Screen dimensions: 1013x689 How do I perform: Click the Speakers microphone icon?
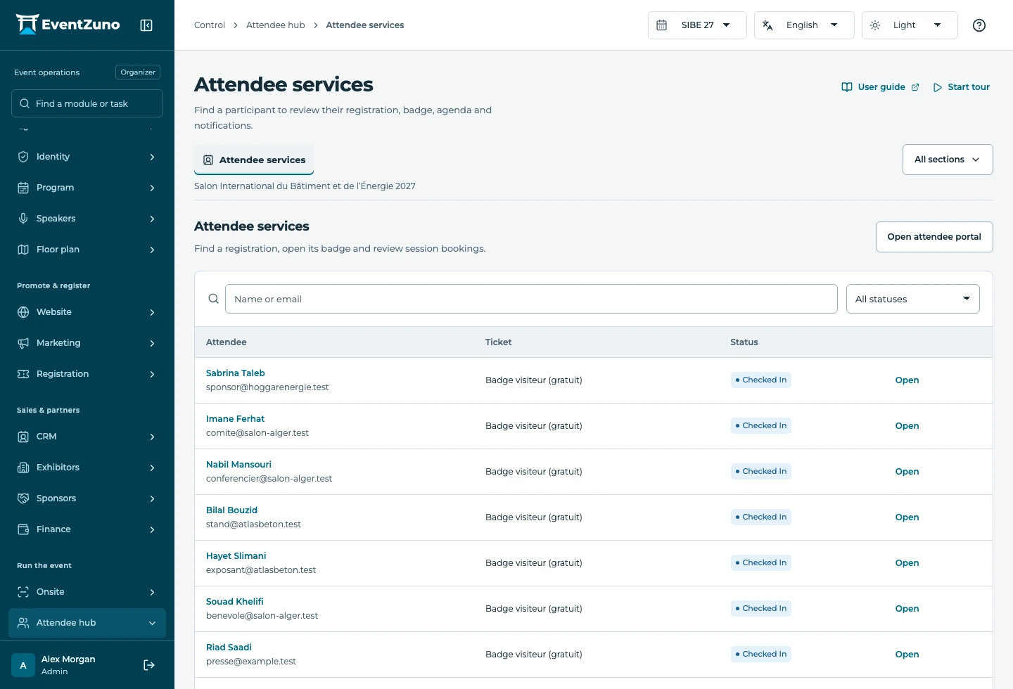point(23,219)
